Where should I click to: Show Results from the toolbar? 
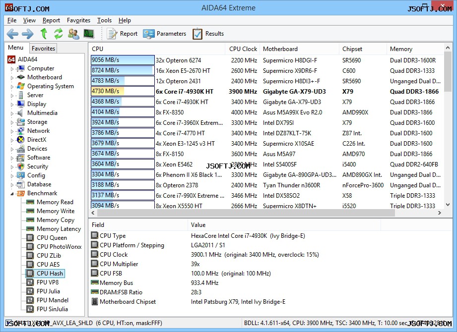208,34
